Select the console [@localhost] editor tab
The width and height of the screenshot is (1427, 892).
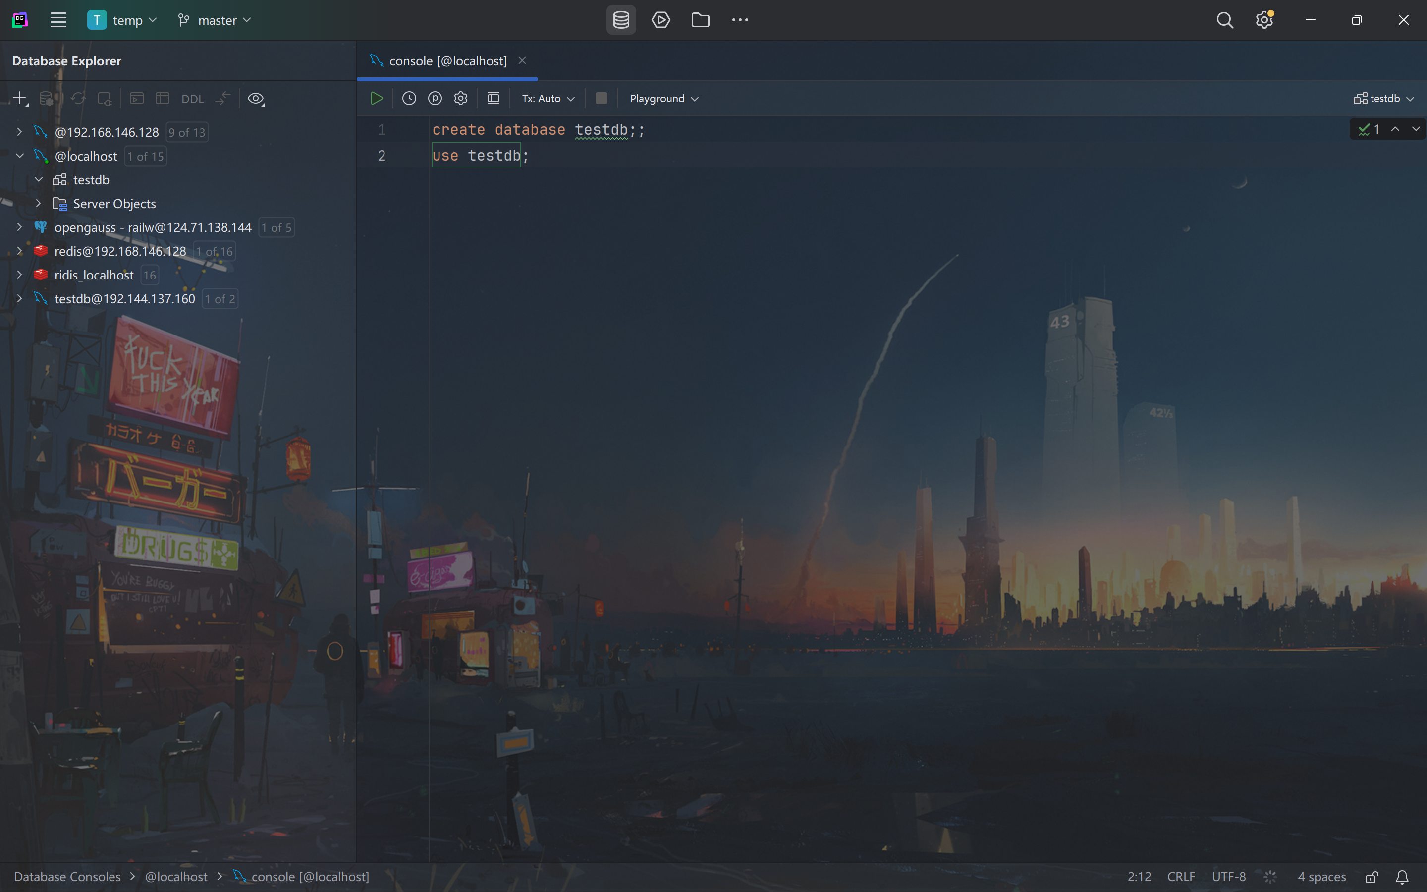click(x=447, y=61)
